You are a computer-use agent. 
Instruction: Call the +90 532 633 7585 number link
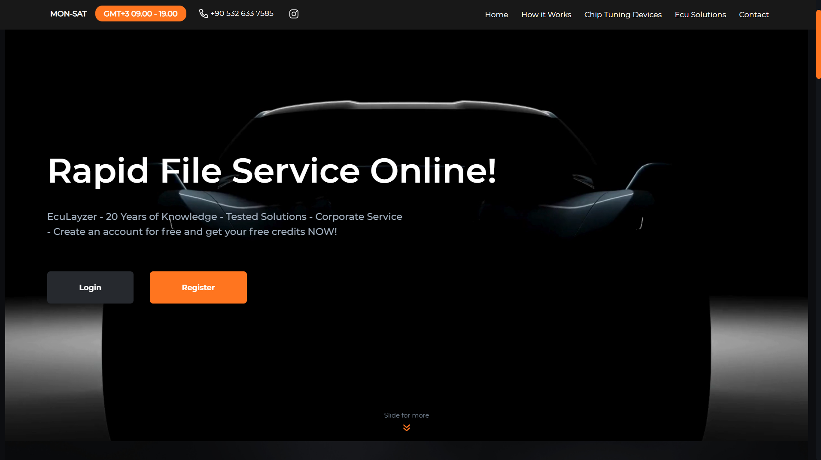(242, 14)
